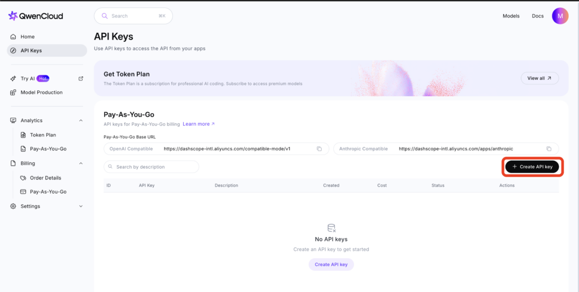Click the Hot badge next to Try AI
This screenshot has height=292, width=579.
tap(43, 78)
